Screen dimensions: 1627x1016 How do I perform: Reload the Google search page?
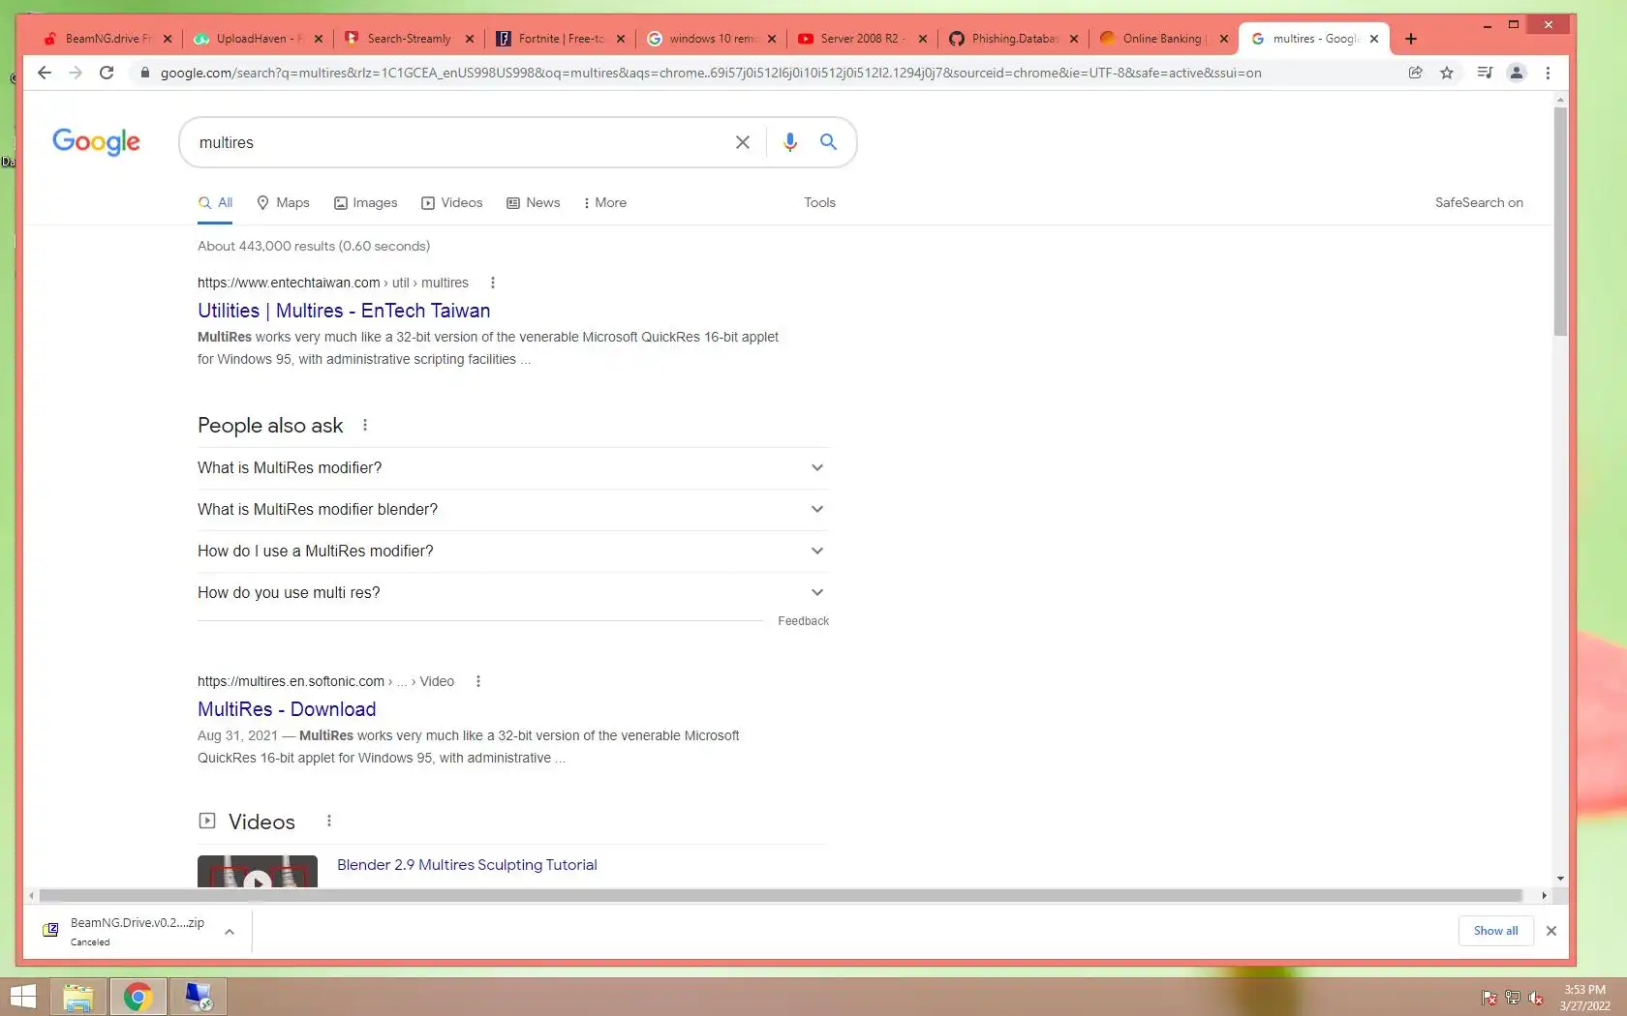pyautogui.click(x=107, y=73)
